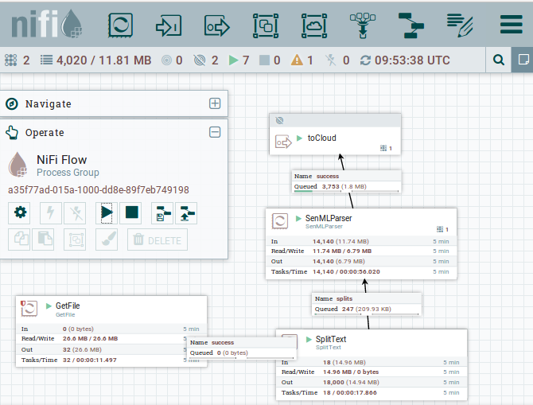This screenshot has width=533, height=405.
Task: Click SplitText Out 18,000 value
Action: (x=351, y=382)
